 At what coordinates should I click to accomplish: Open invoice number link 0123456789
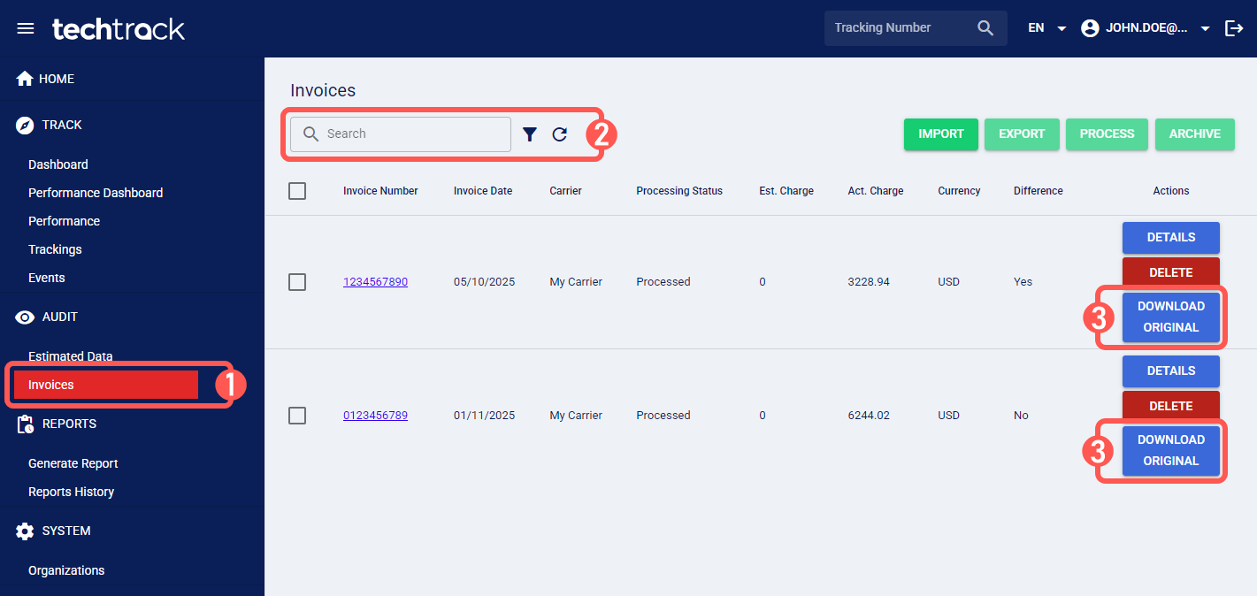click(375, 416)
